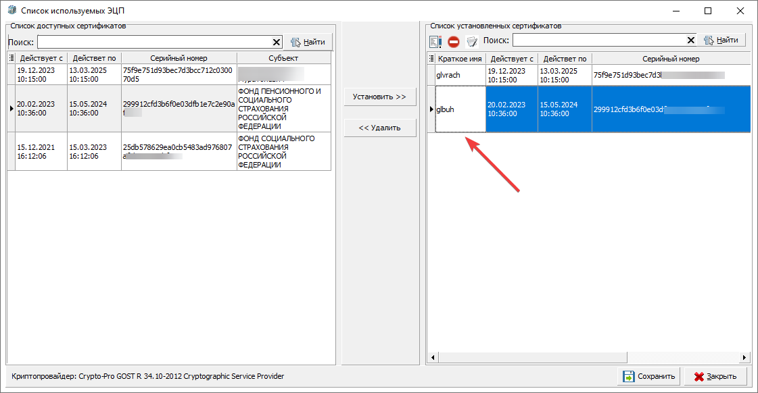Click installed serial 75f9e751d93bec7d3 cell
The width and height of the screenshot is (758, 393).
671,75
